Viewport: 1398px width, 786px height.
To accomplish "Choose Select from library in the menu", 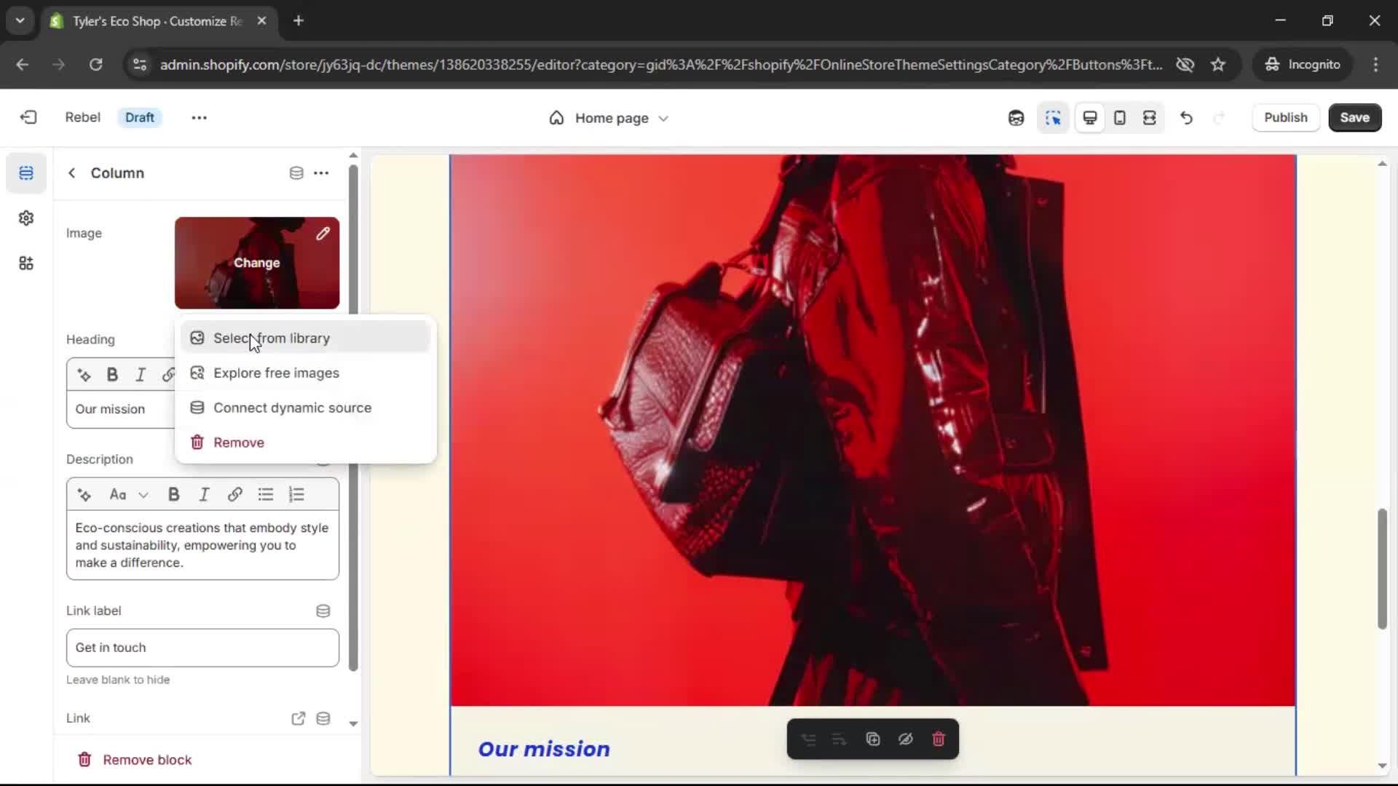I will coord(271,338).
